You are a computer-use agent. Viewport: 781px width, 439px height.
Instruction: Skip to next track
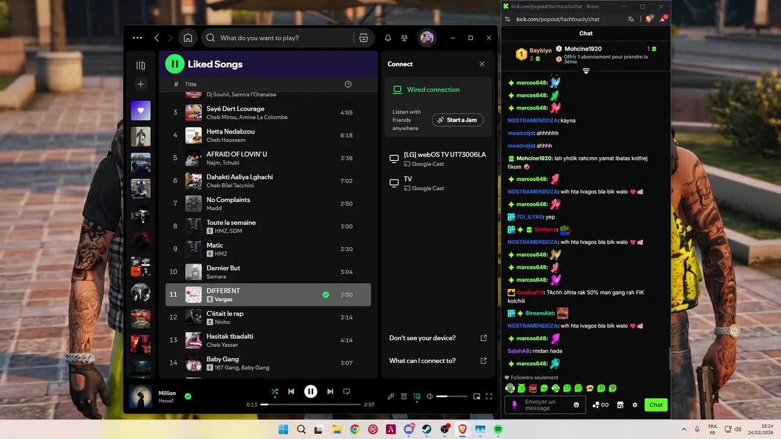click(x=330, y=391)
